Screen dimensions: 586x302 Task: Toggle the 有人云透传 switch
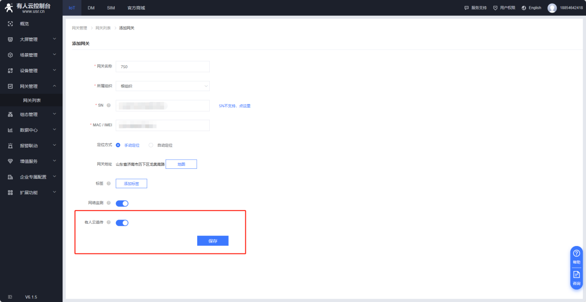[122, 223]
